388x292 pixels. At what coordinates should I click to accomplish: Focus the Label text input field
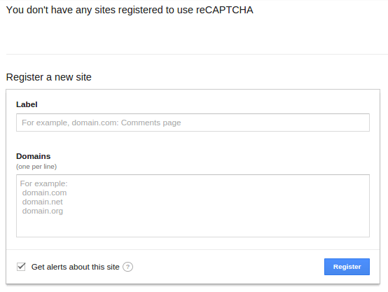point(193,123)
